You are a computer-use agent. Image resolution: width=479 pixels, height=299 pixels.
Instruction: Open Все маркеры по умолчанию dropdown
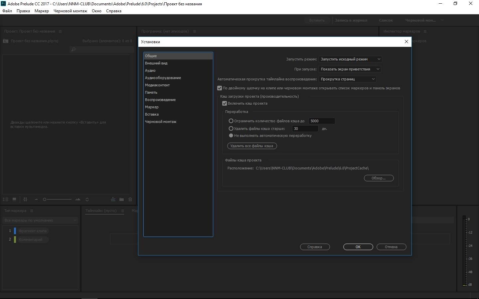40,220
